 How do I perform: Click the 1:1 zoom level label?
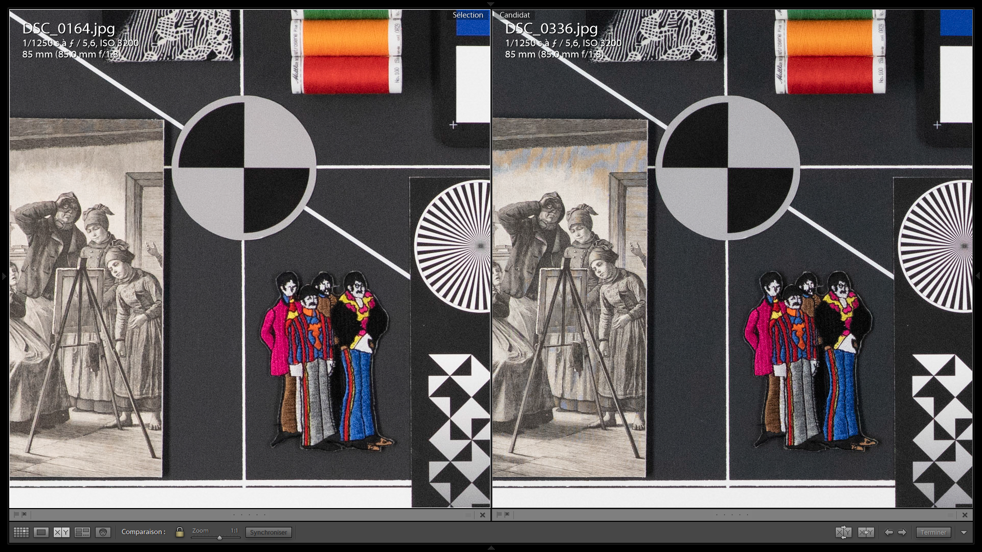tap(234, 531)
